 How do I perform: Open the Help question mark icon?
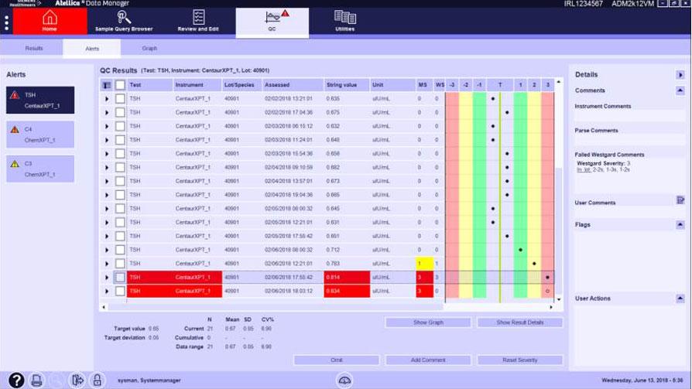pyautogui.click(x=16, y=380)
